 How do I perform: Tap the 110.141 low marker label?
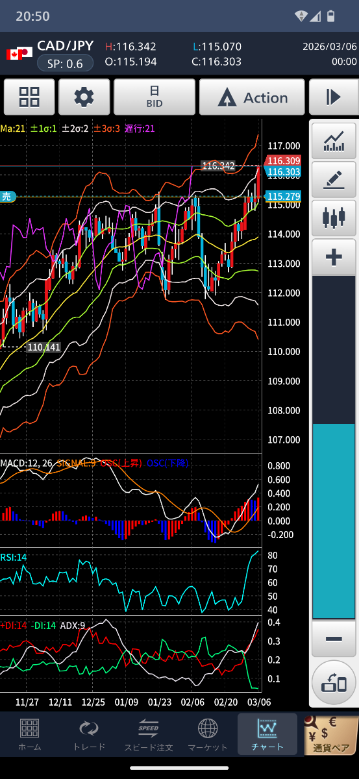tap(43, 347)
